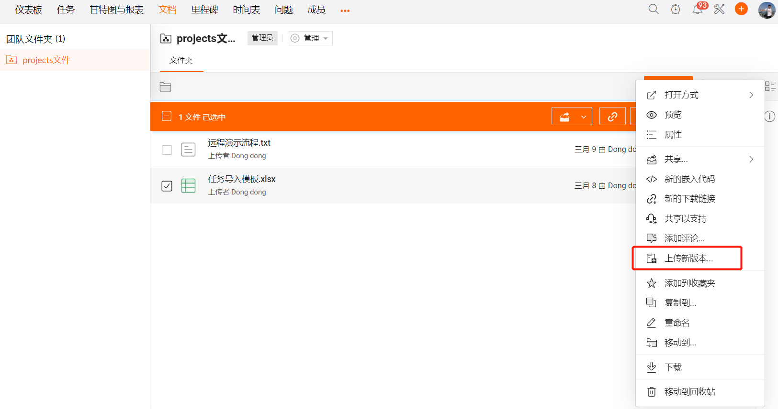Click the folder icon in toolbar
This screenshot has height=409, width=778.
(x=165, y=87)
